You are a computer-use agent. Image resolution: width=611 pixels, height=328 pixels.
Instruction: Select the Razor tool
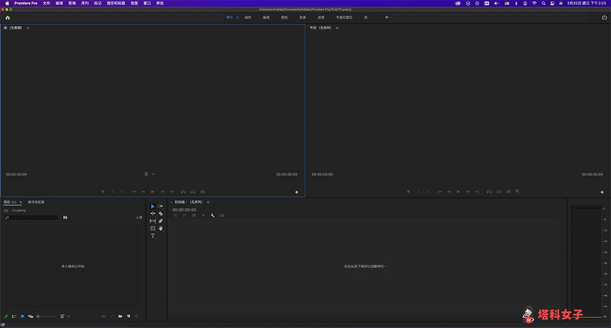[x=161, y=213]
